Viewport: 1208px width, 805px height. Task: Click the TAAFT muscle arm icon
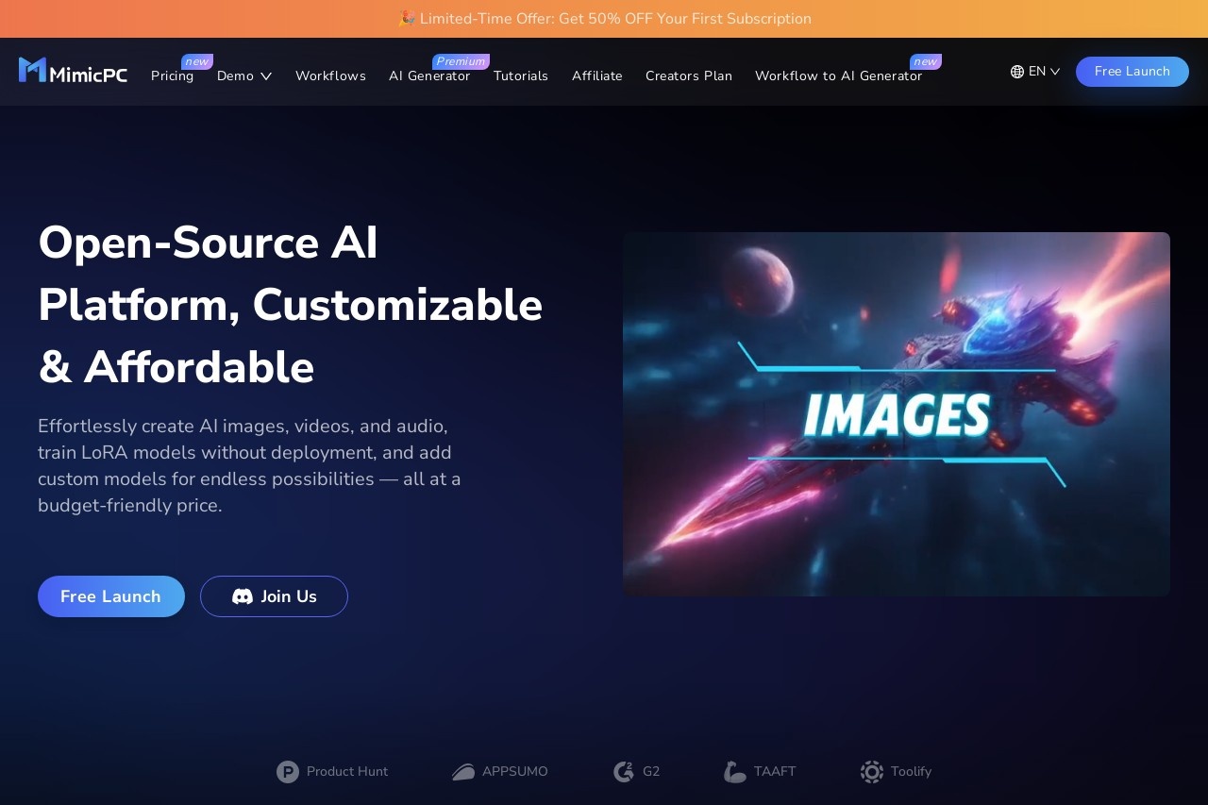[x=735, y=772]
